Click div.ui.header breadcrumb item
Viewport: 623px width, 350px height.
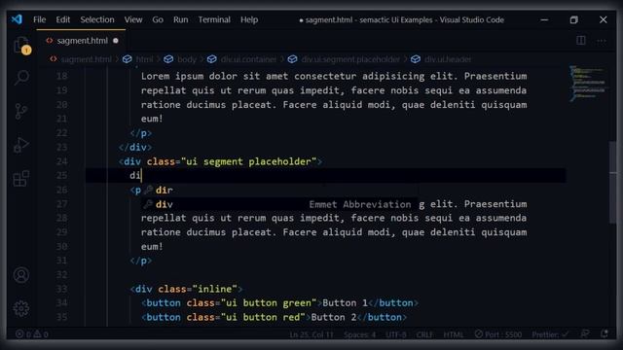[x=448, y=59]
